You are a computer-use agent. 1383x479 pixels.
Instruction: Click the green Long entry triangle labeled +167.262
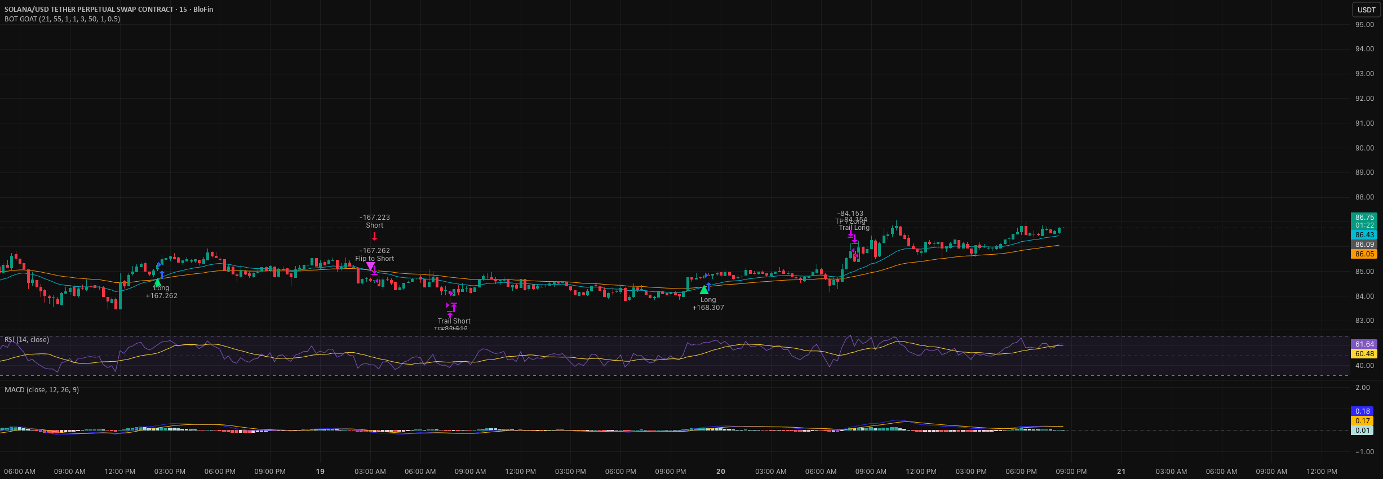[157, 282]
